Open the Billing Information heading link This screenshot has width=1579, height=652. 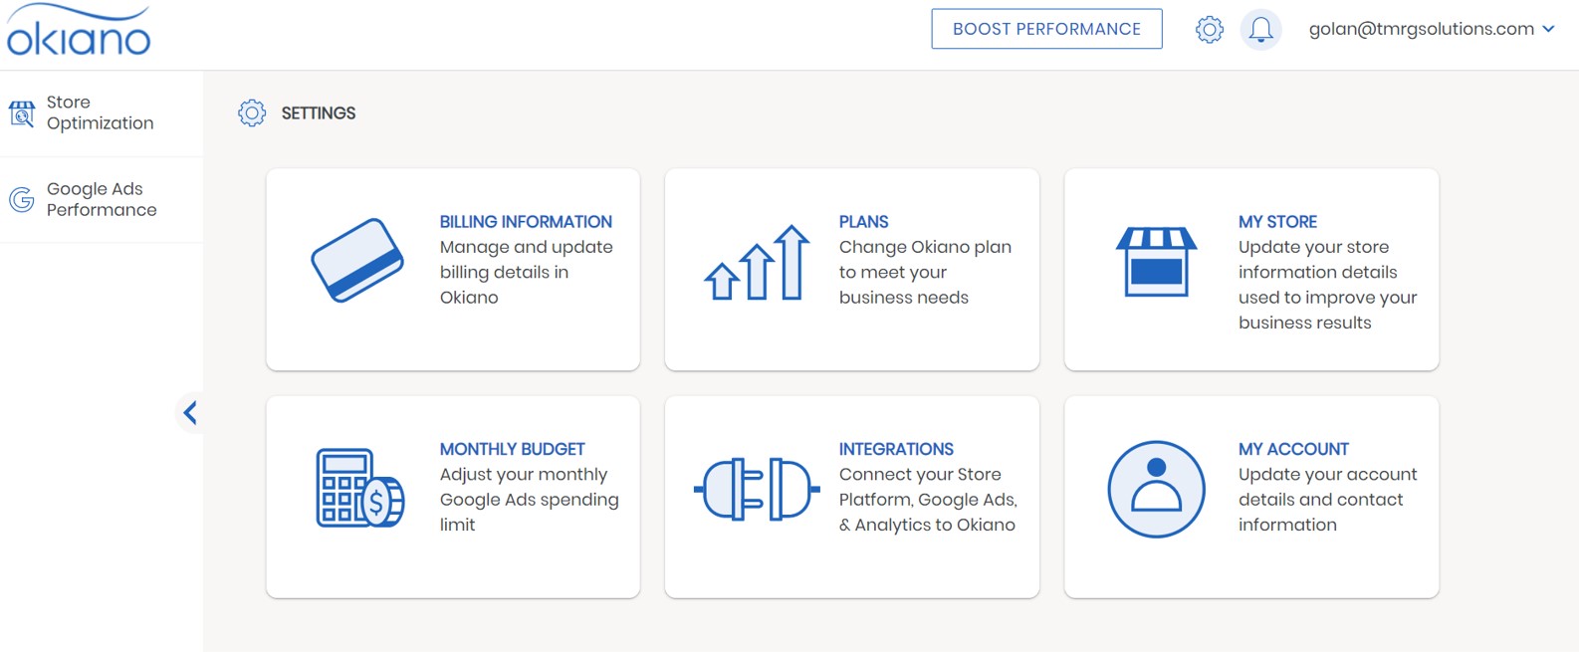pyautogui.click(x=526, y=222)
